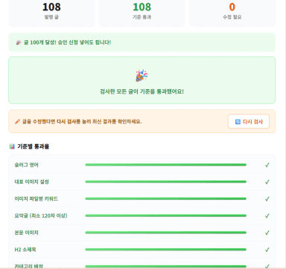Click the 슬러그 영어 progress bar
Viewport: 286px width, 269px height.
165,165
